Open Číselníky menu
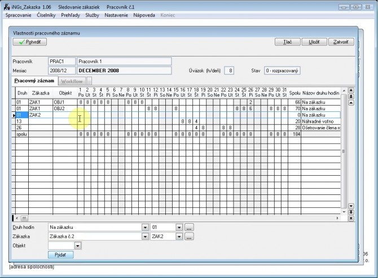The width and height of the screenshot is (378, 278). [x=46, y=15]
